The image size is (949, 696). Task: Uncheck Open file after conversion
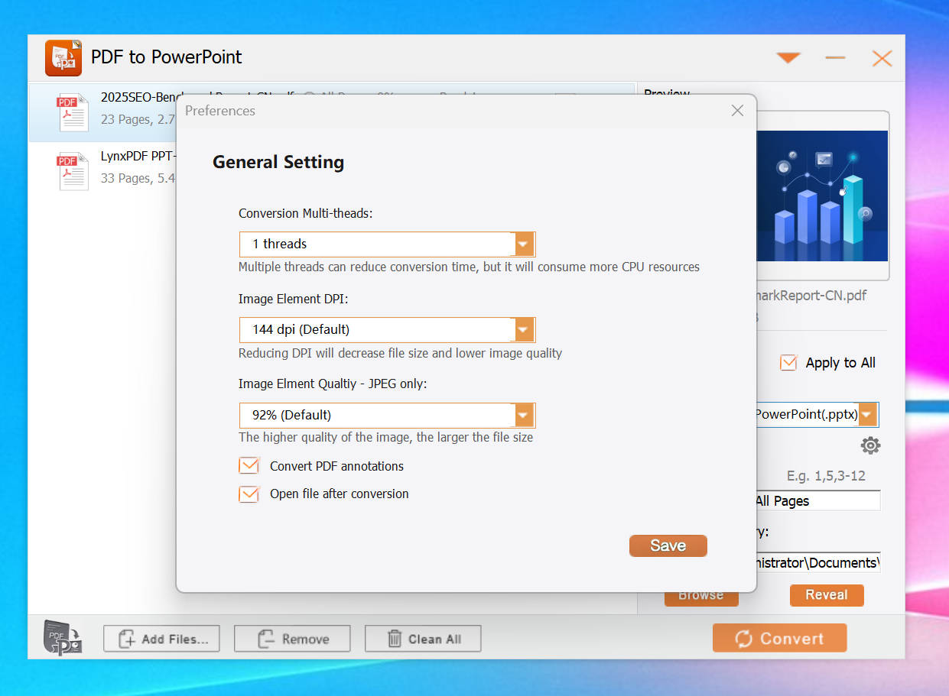coord(249,494)
